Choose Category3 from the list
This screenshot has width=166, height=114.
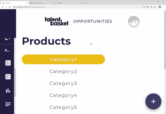63,83
